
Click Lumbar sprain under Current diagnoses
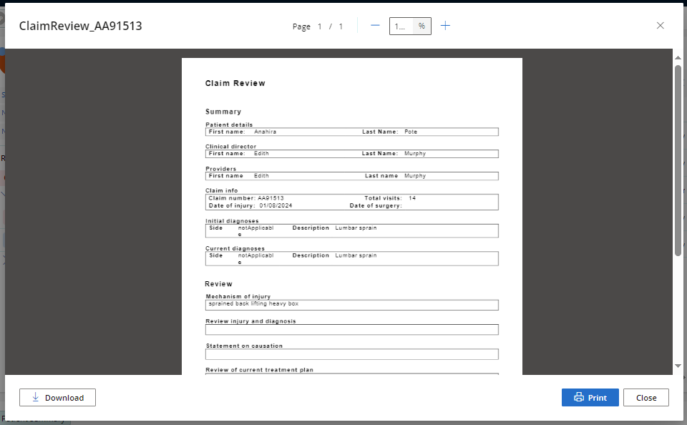click(x=356, y=255)
